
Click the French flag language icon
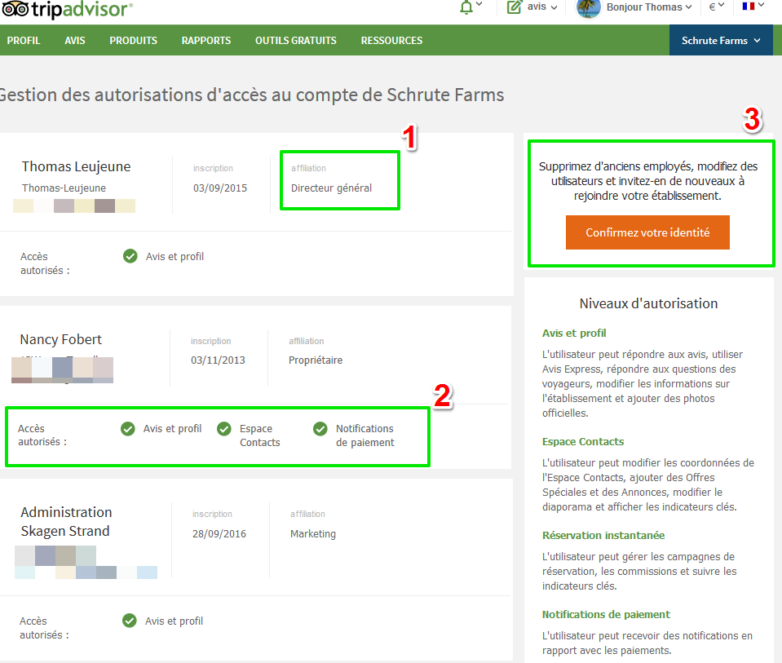click(x=748, y=6)
